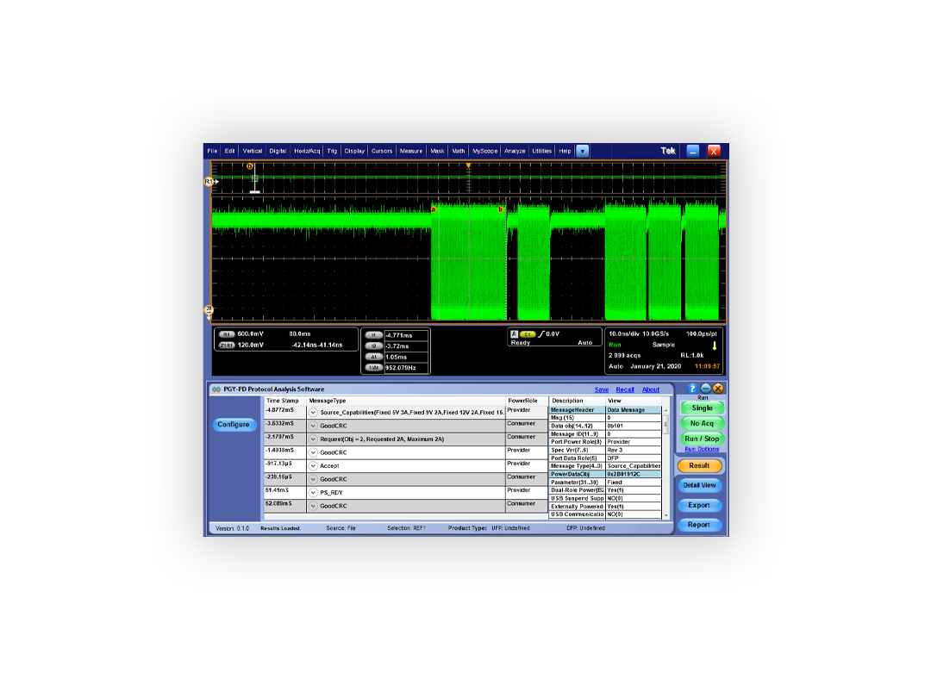This screenshot has height=679, width=931.
Task: Select the MessageHeader row in Description table
Action: 605,410
